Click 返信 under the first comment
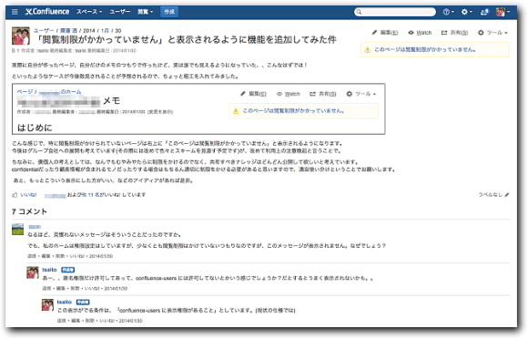The height and width of the screenshot is (339, 528). click(x=32, y=256)
